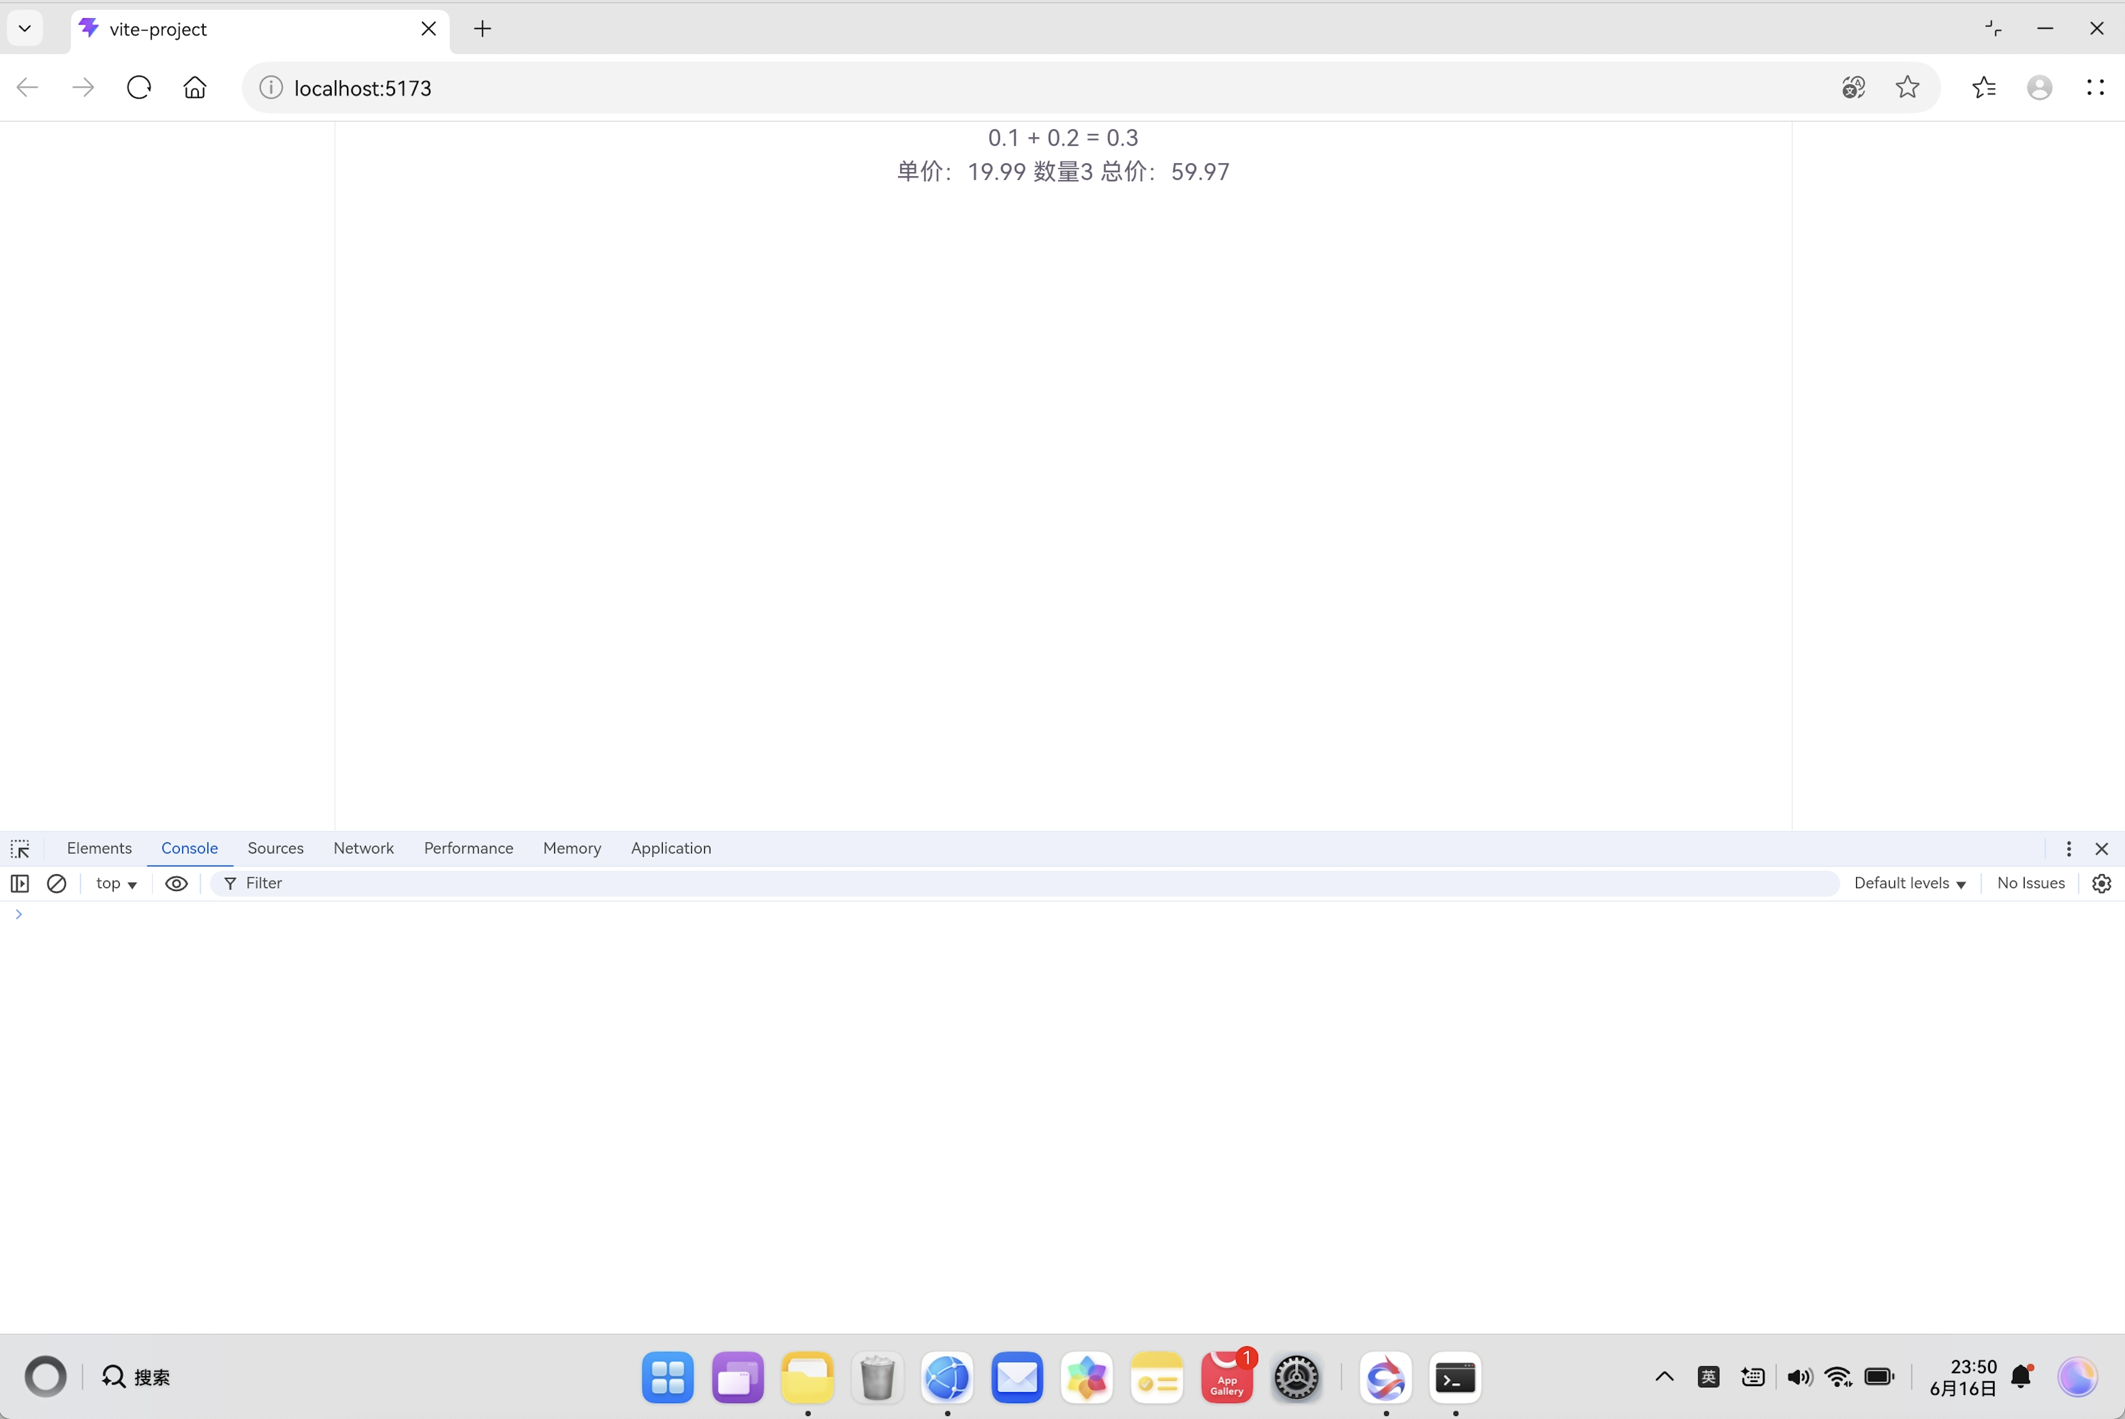Open the taskbar 搜索 search

pyautogui.click(x=136, y=1377)
